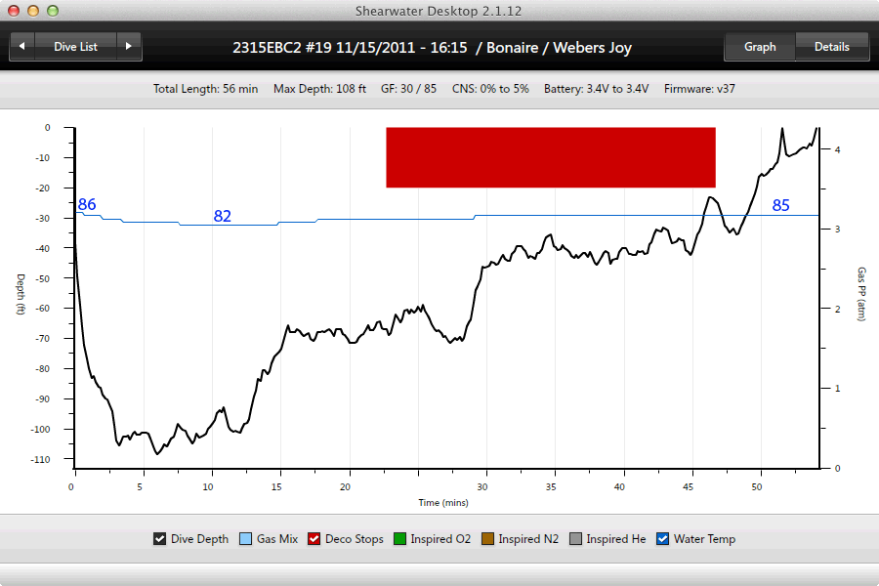Screen dimensions: 879x586
Task: Click the 85 temperature label on graph
Action: click(x=780, y=206)
